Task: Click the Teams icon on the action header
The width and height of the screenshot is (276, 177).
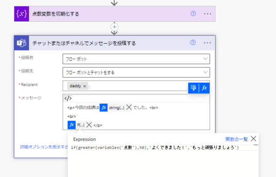Action: (x=21, y=43)
